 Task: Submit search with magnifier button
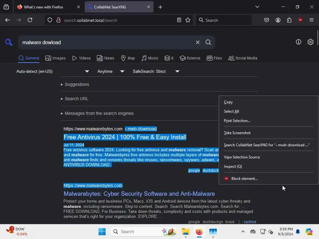click(208, 42)
